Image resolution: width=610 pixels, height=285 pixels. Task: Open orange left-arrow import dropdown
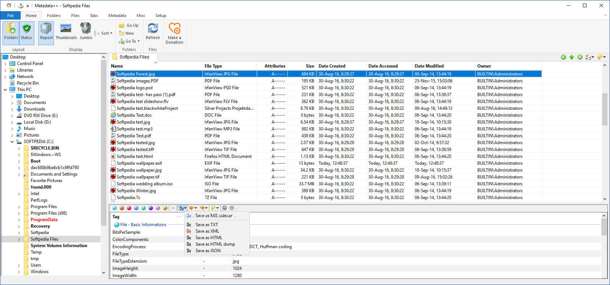click(204, 208)
